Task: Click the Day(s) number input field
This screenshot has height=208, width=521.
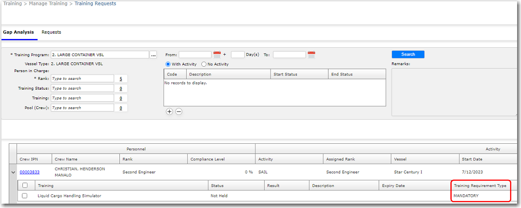Action: click(x=237, y=55)
